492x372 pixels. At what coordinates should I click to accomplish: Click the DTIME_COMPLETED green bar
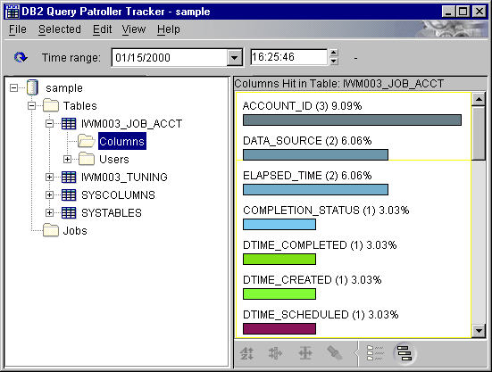click(x=279, y=260)
